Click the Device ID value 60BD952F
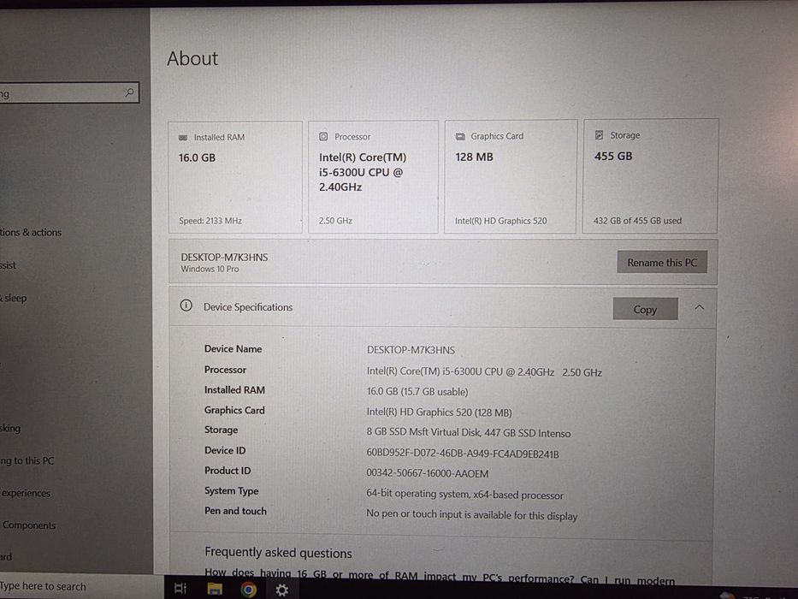Viewport: 798px width, 599px height. tap(463, 454)
